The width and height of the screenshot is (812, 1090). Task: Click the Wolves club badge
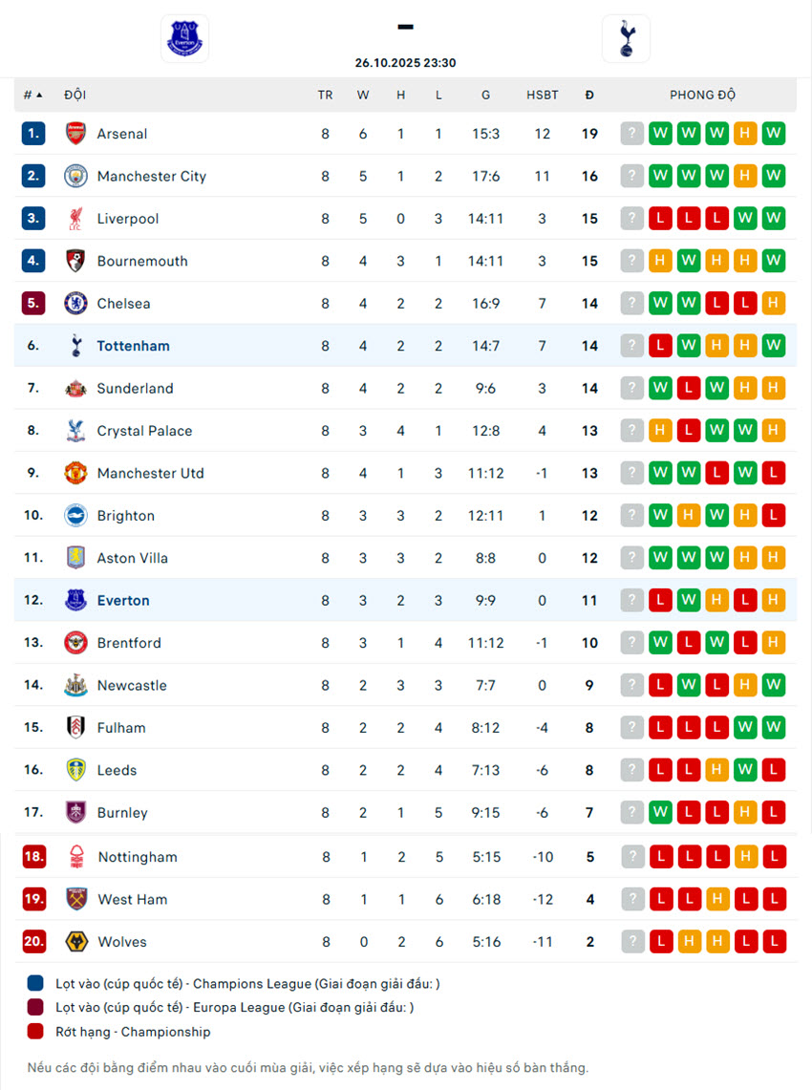tap(76, 942)
